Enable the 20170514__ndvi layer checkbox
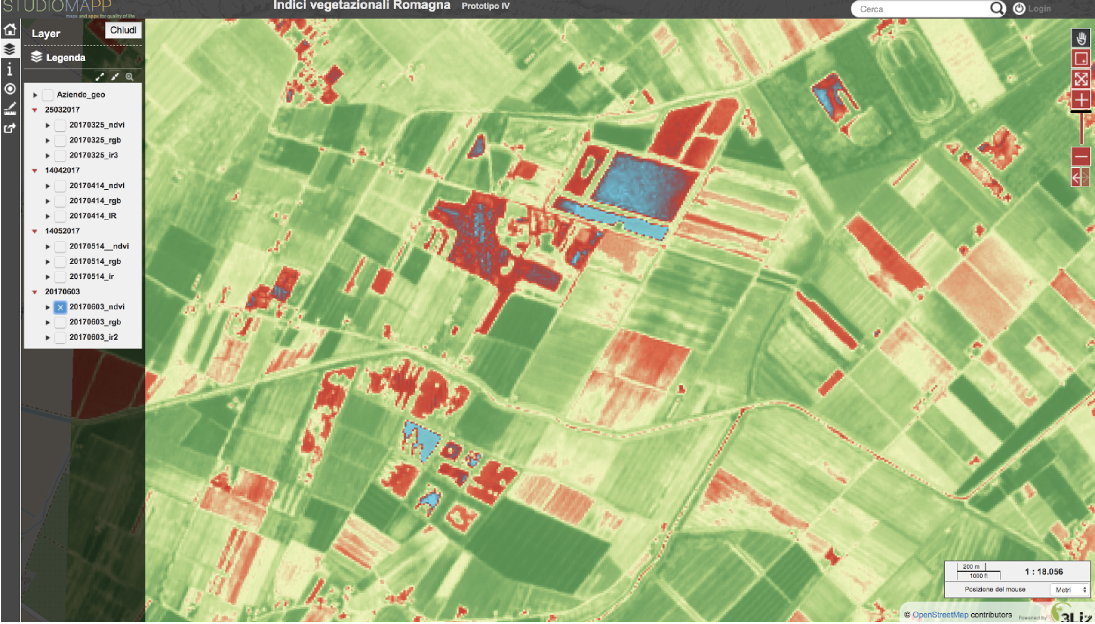 coord(60,247)
